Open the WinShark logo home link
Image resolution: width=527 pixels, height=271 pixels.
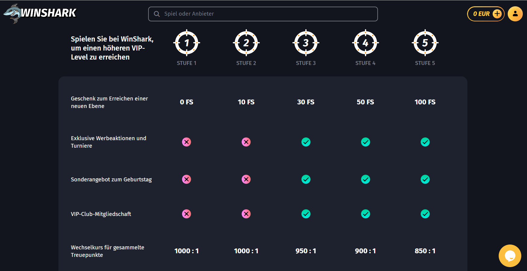(x=40, y=14)
